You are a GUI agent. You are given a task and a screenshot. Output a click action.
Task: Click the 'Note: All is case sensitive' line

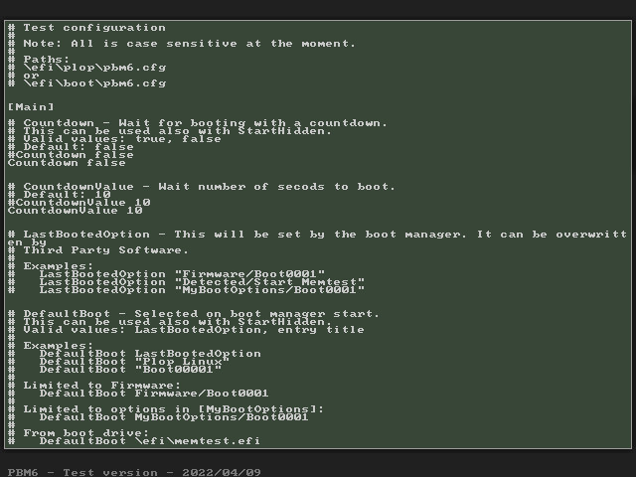(182, 44)
